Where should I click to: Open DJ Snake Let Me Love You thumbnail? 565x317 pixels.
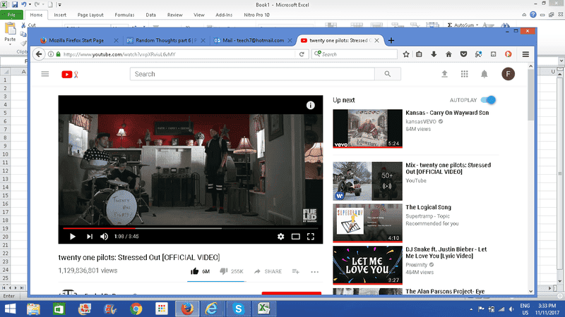point(367,266)
